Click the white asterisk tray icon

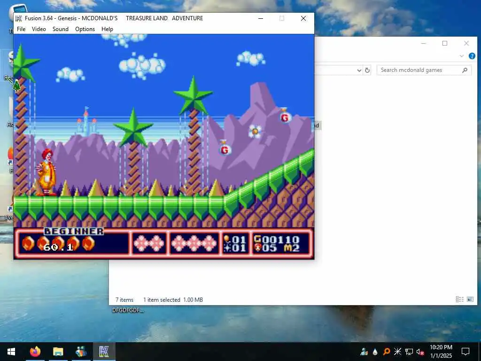397,352
